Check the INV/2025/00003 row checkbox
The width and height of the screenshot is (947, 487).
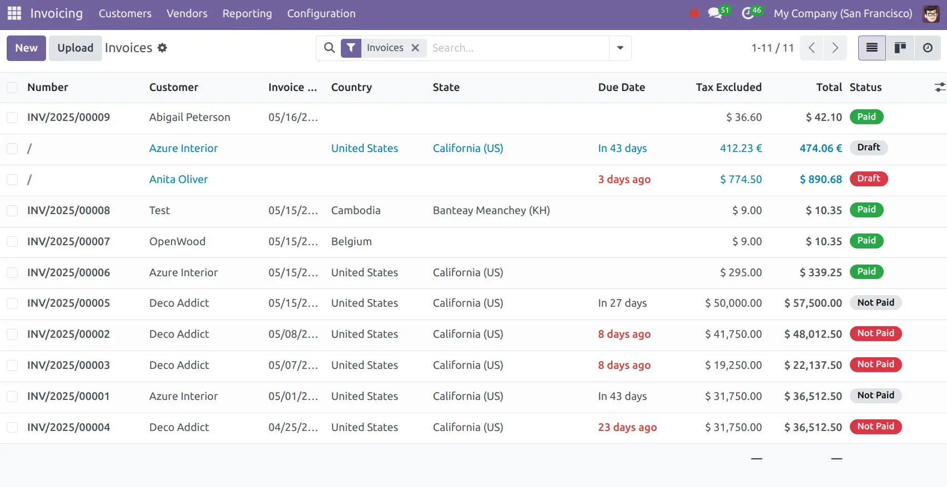click(12, 365)
